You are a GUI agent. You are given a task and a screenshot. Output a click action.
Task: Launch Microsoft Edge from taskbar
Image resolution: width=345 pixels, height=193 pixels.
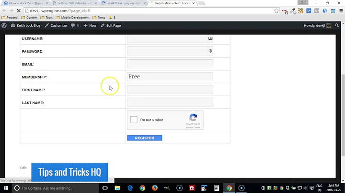click(130, 188)
